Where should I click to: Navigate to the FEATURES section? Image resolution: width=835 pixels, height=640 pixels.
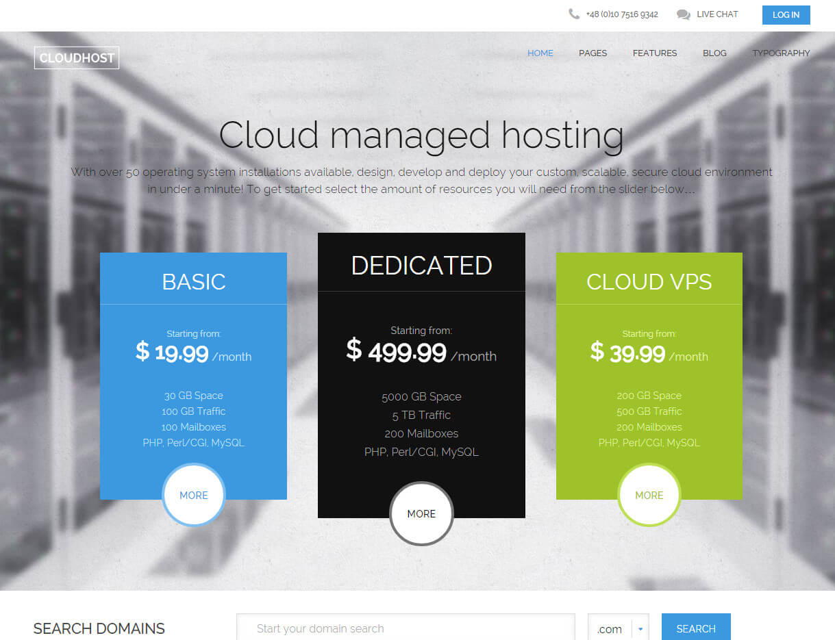654,53
